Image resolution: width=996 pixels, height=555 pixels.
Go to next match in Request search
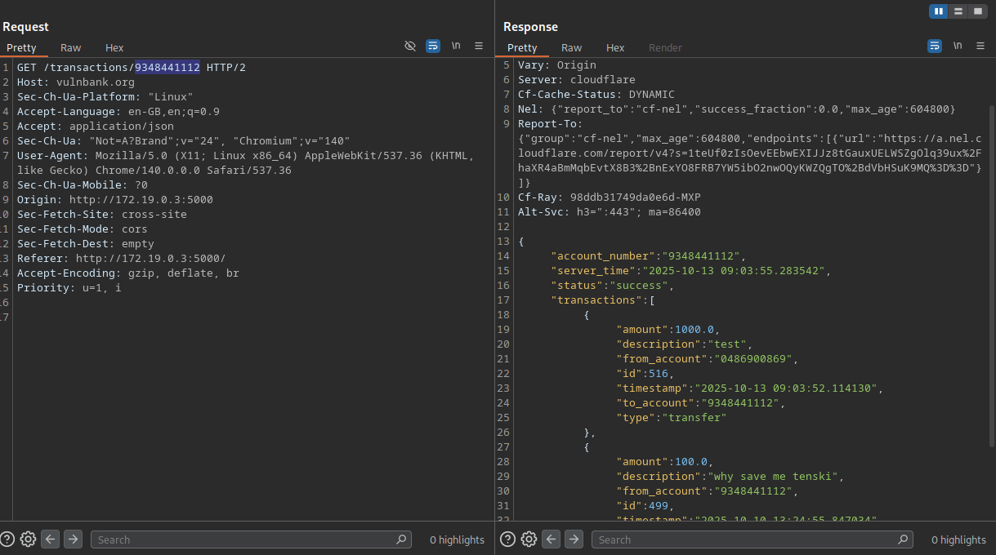pyautogui.click(x=74, y=539)
